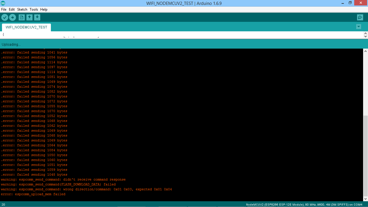Viewport: 368px width, 207px height.
Task: Click the opening brace in code editor
Action: (x=3, y=34)
